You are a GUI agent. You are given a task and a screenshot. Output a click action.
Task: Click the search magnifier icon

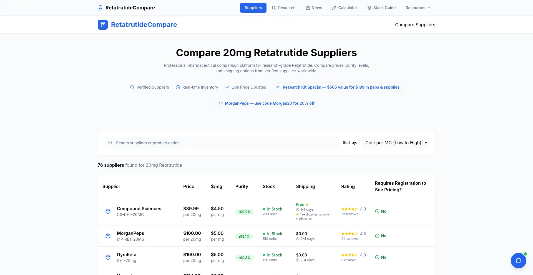110,143
